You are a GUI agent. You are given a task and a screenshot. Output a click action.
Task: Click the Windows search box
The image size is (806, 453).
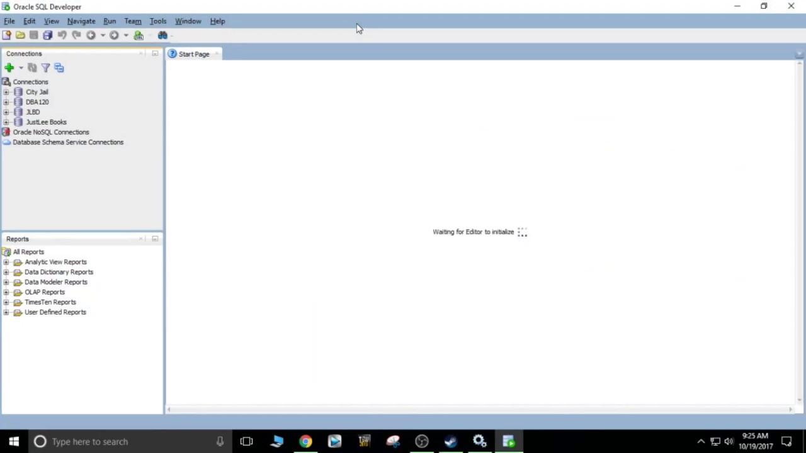[129, 442]
